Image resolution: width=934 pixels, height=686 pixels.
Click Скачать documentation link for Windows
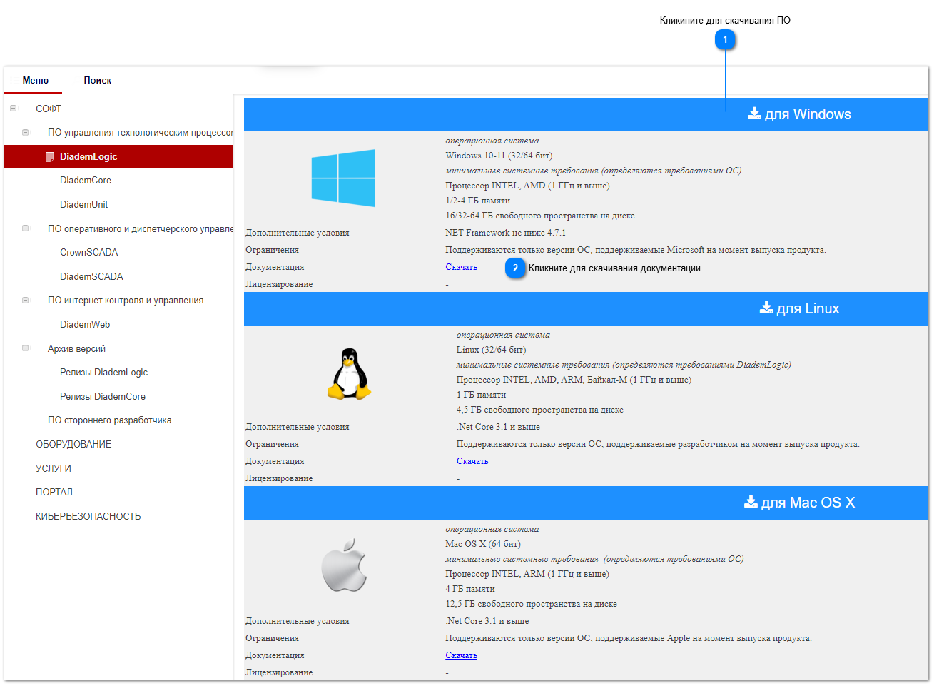461,267
